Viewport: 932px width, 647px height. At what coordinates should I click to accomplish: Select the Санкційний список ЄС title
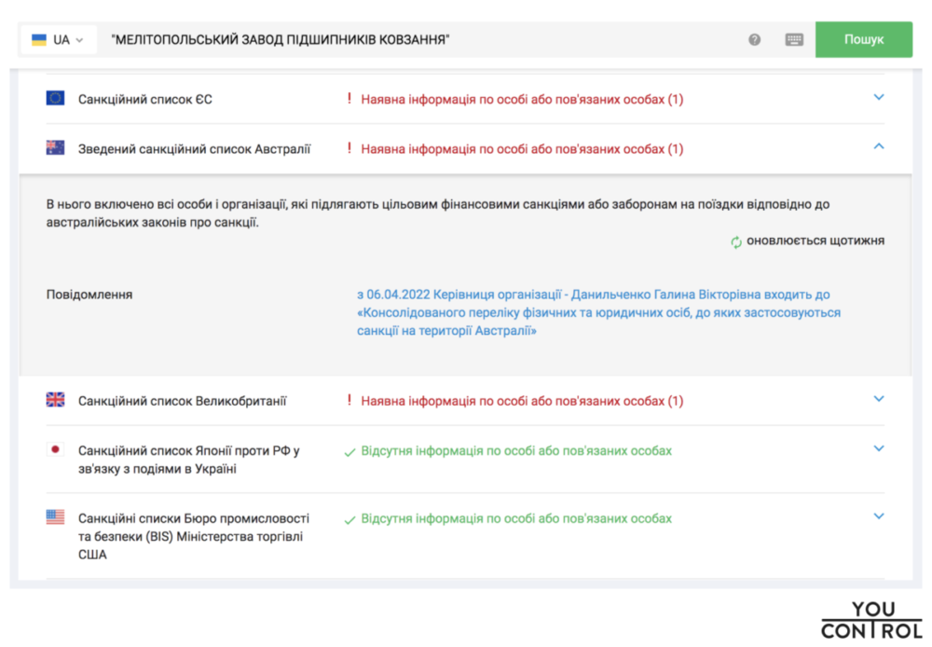144,99
